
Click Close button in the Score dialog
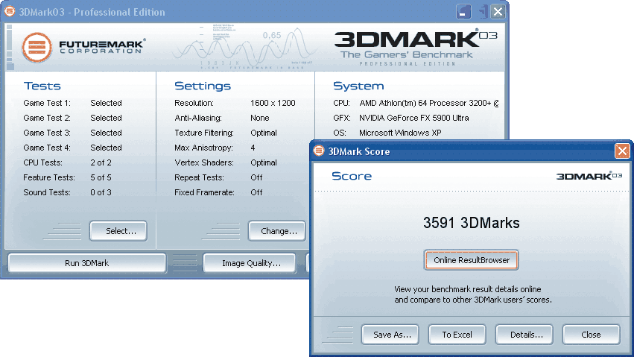[x=591, y=335]
